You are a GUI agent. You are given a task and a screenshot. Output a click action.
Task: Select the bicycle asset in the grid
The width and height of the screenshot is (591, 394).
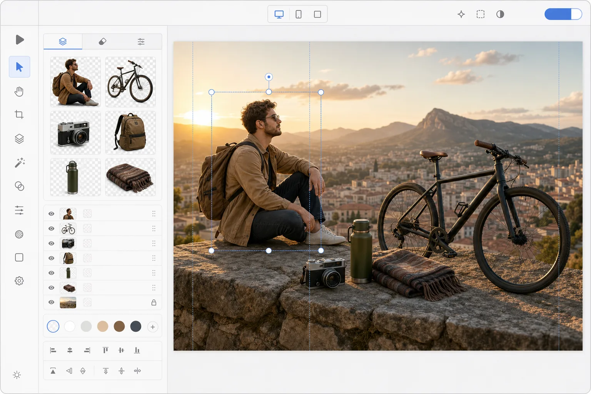tap(130, 82)
